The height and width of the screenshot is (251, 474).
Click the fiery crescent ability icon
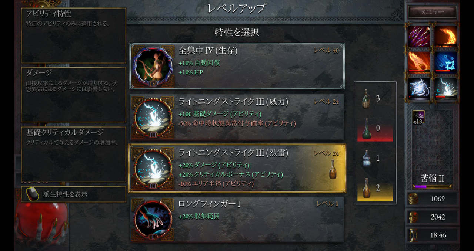point(445,36)
